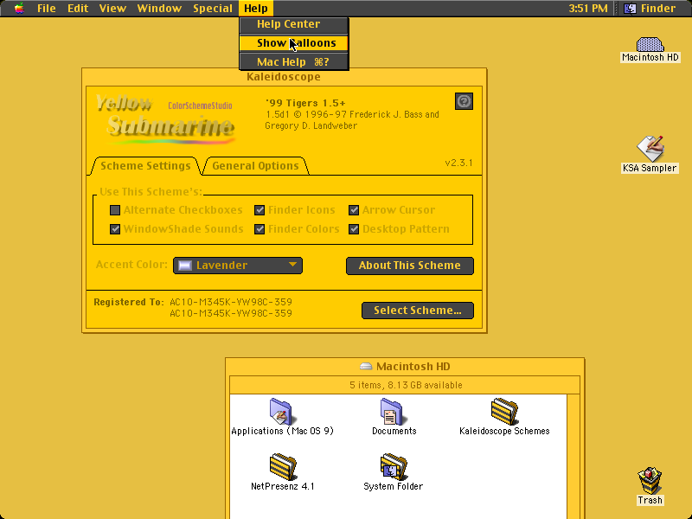This screenshot has width=692, height=519.
Task: Click the '99 Tigers 1.5+ scheme name text
Action: [x=305, y=103]
